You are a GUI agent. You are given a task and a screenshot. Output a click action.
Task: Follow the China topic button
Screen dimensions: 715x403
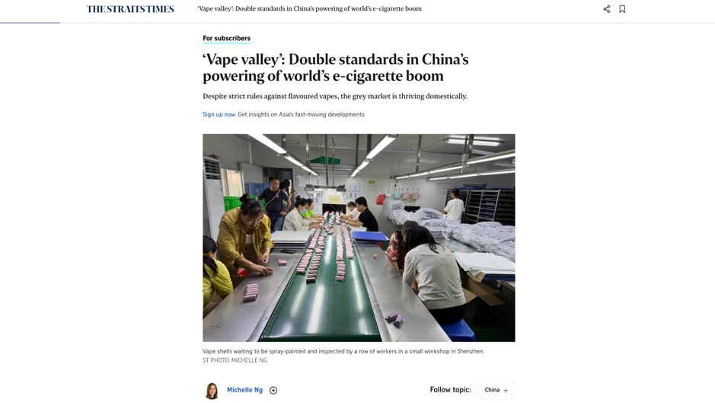point(496,390)
